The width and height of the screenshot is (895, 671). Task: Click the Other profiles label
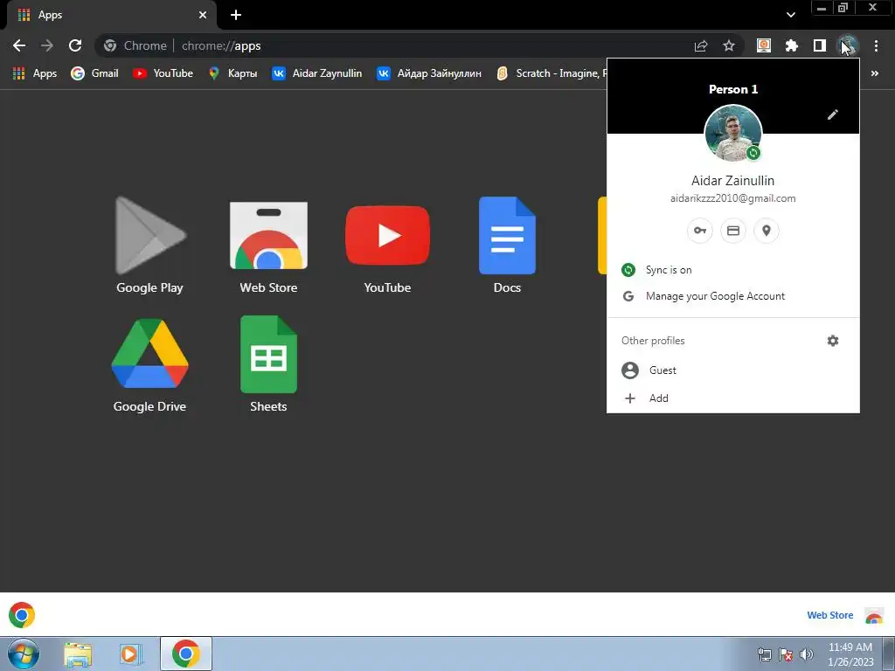653,341
